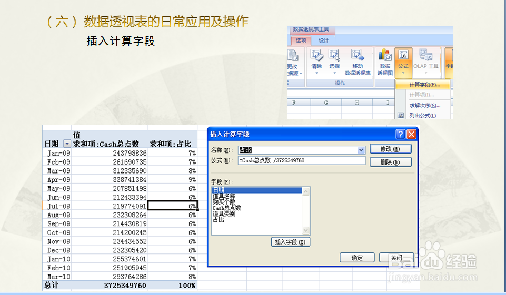This screenshot has height=295, width=506.
Task: Click the Dec-09 row label
Action: click(59, 250)
